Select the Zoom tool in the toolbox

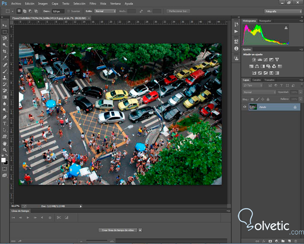[5, 150]
